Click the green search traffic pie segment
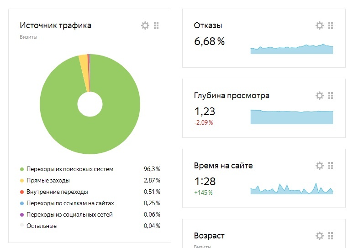This screenshot has height=248, width=353. point(90,135)
